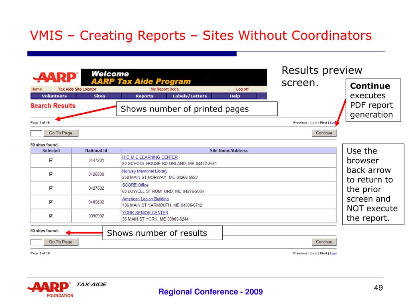Click the bottom Last pagination link
Viewport: 411px width, 308px height.
coord(333,253)
